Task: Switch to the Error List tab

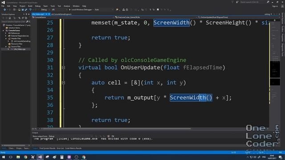Action: tap(60, 148)
